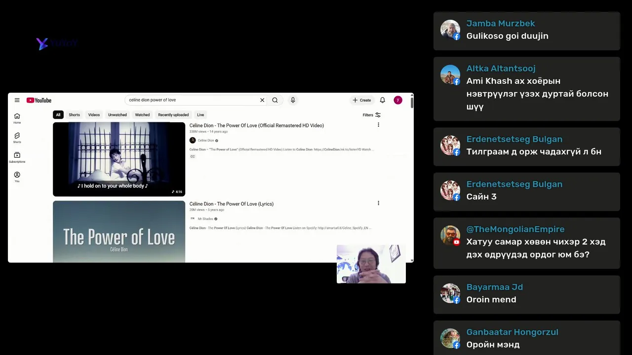Clear the search box with the X icon
632x355 pixels.
coord(262,100)
